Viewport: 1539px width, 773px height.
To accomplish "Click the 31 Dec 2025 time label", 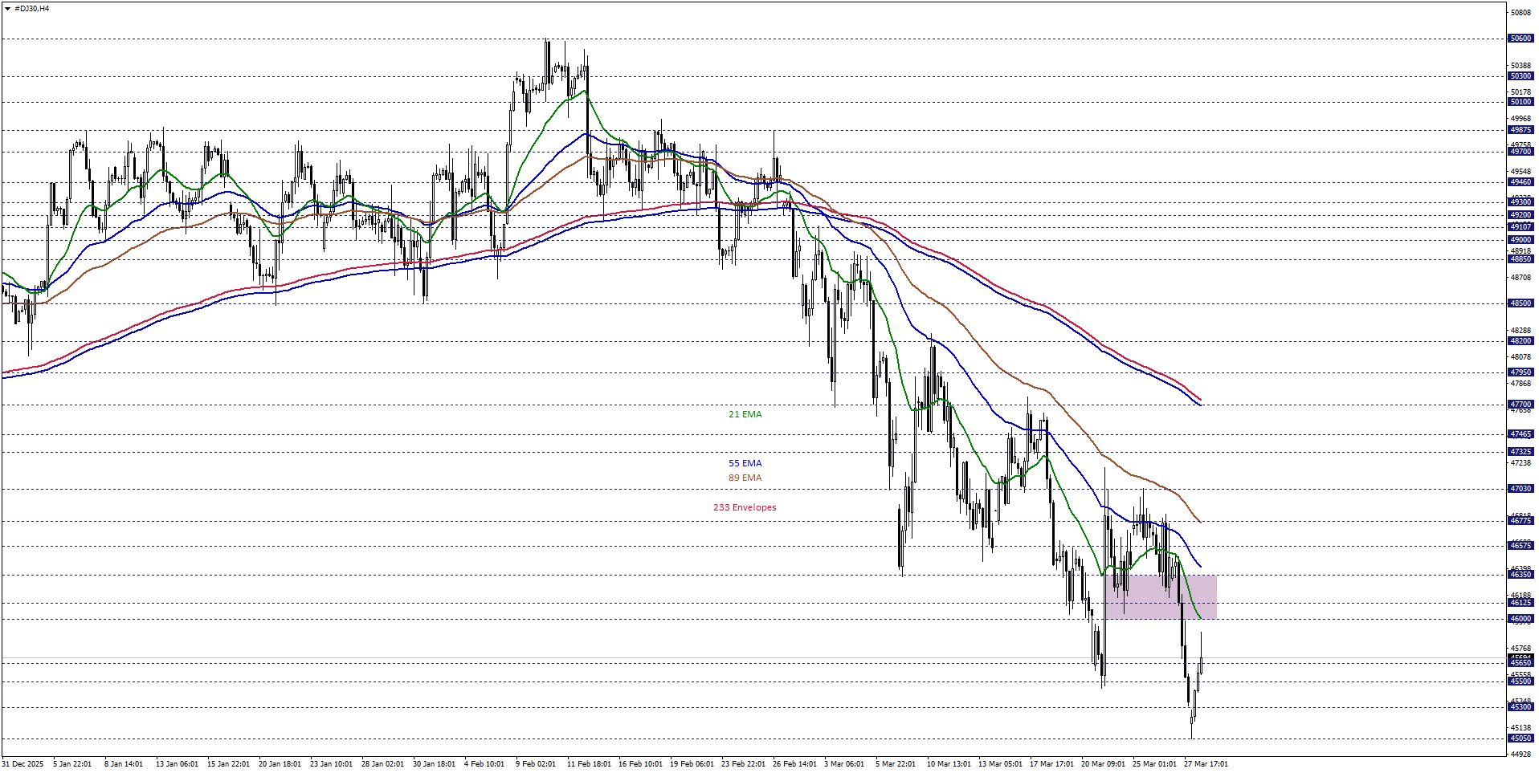I will point(22,764).
